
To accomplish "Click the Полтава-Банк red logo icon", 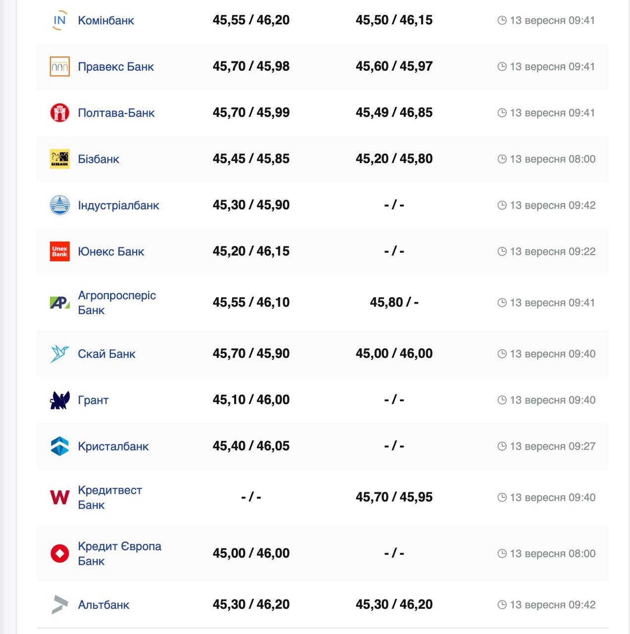I will point(59,113).
